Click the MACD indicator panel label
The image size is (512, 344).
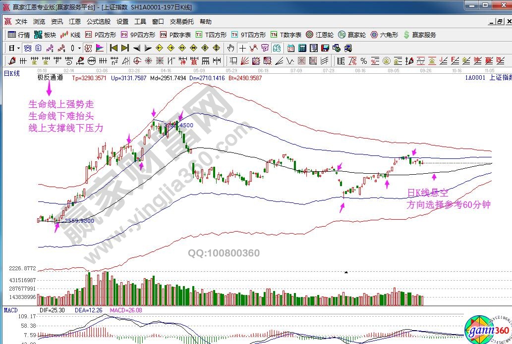pos(10,310)
